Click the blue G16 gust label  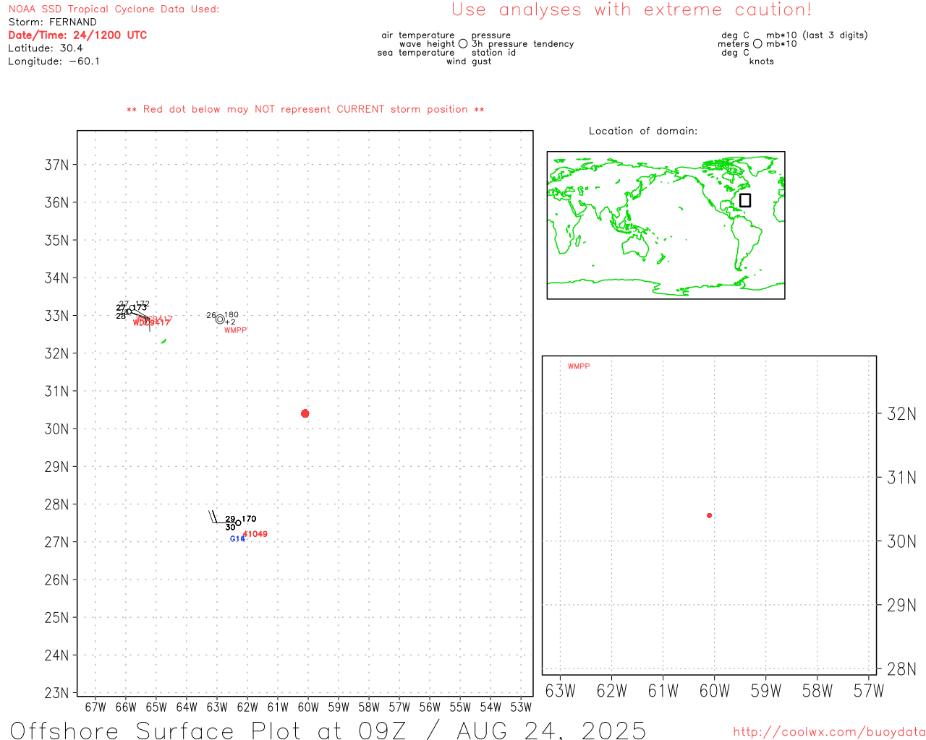coord(237,539)
